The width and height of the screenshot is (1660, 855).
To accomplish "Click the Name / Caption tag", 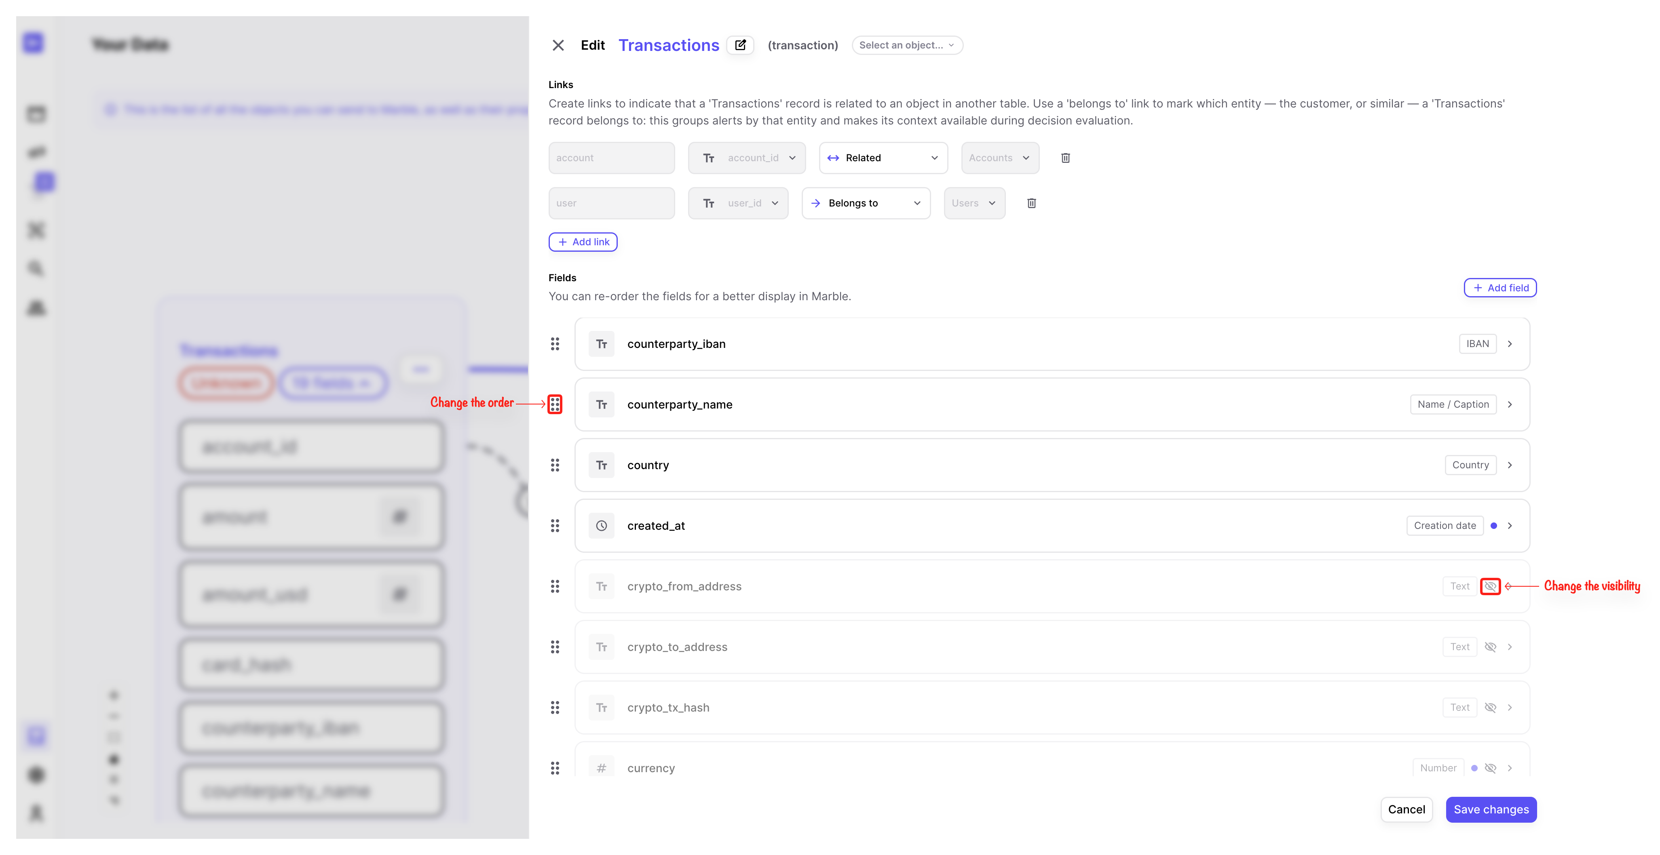I will tap(1453, 404).
